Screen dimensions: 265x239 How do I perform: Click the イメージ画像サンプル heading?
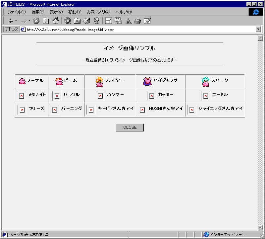click(130, 48)
